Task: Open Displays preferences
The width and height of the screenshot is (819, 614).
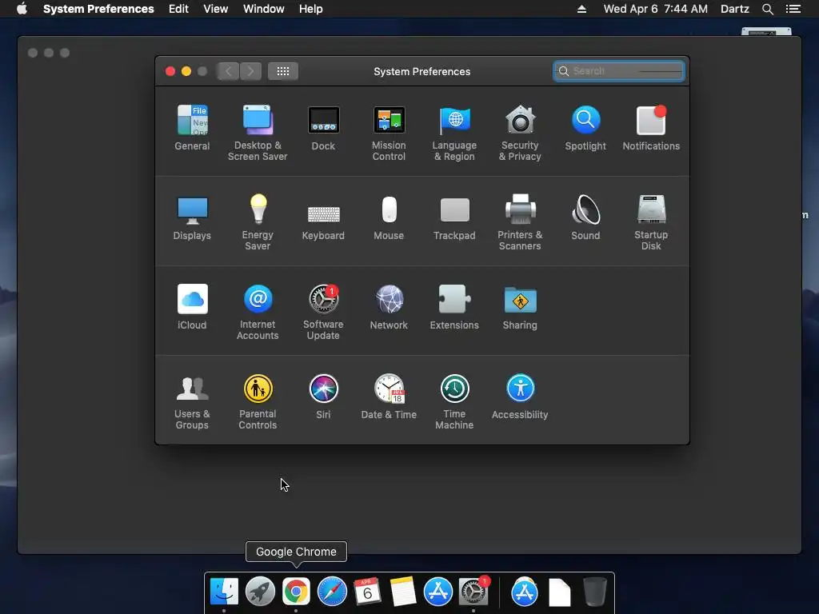Action: point(192,217)
